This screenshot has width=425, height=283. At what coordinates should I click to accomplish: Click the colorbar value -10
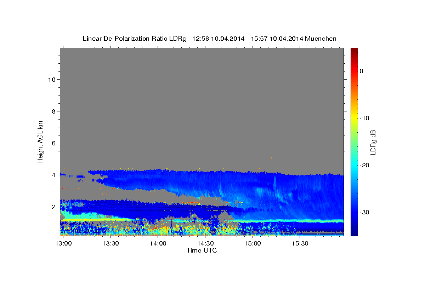point(365,118)
